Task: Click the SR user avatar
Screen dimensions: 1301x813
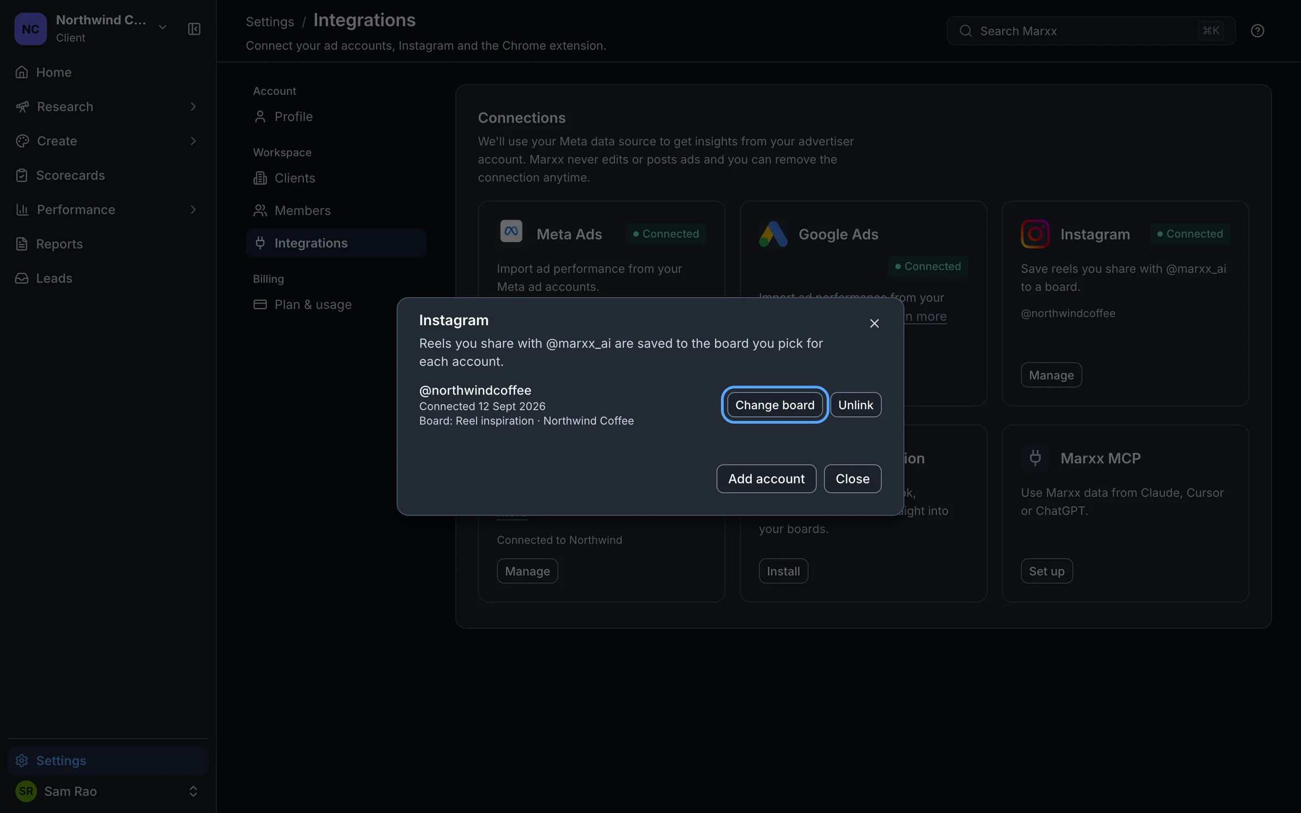Action: click(26, 791)
